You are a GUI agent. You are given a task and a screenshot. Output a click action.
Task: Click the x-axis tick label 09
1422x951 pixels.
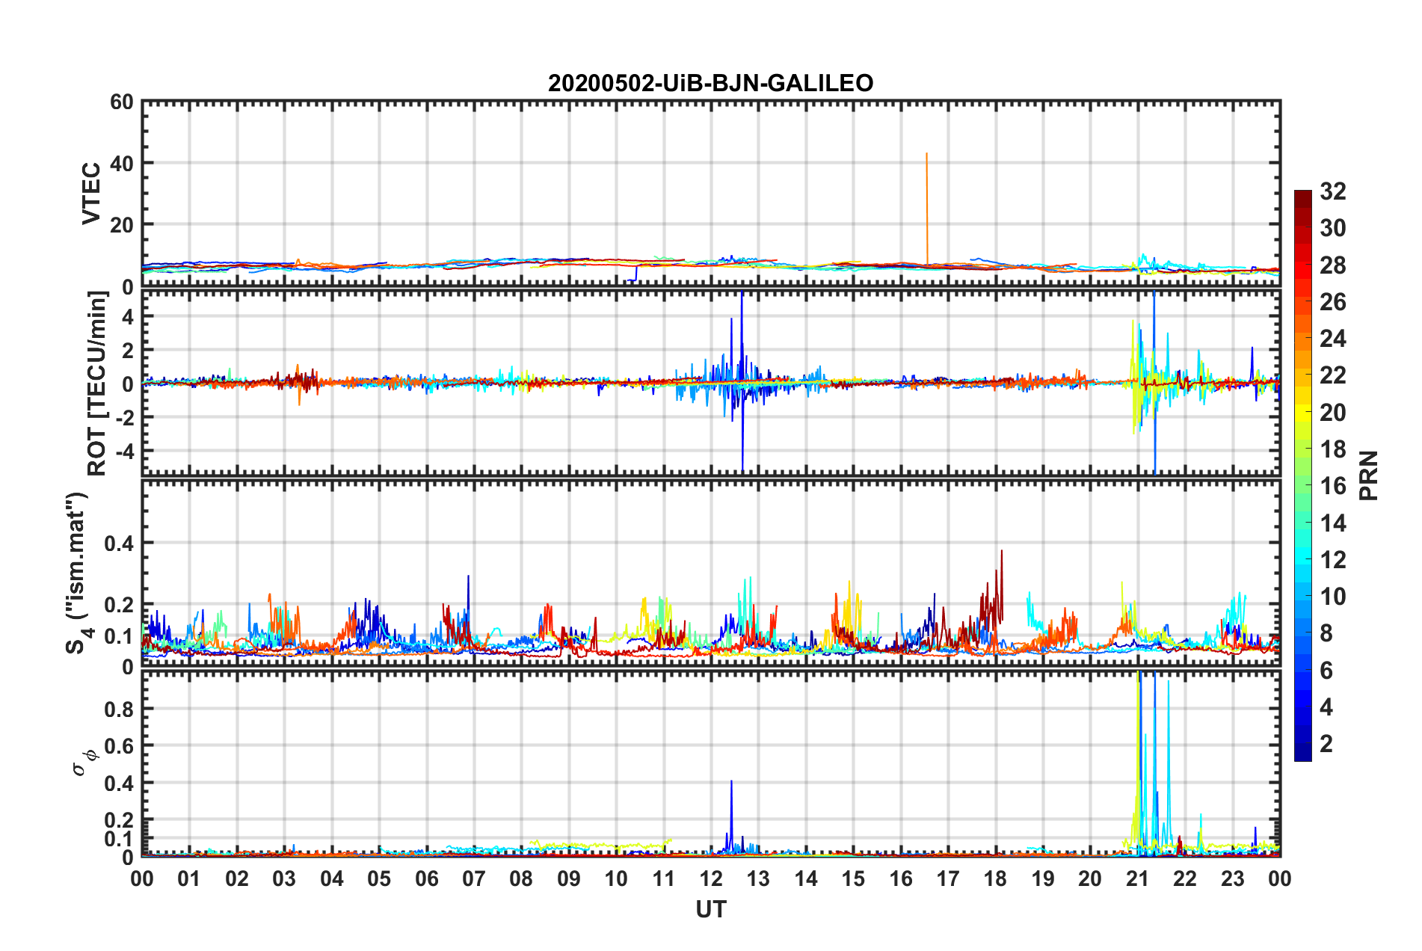pyautogui.click(x=569, y=878)
